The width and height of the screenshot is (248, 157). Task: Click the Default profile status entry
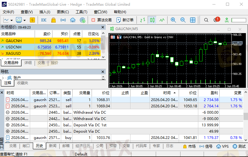pyautogui.click(x=81, y=154)
